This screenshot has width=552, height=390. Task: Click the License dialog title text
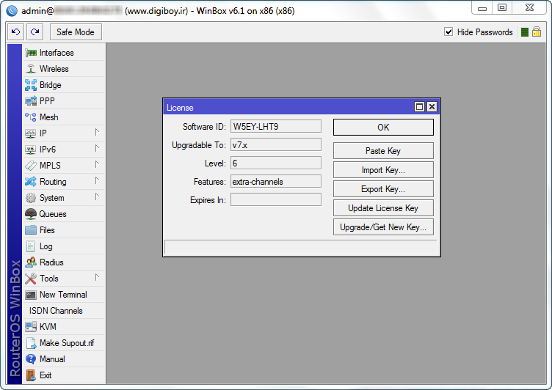(x=180, y=108)
